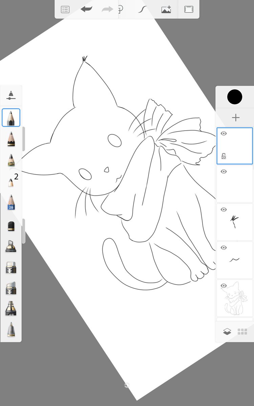Click the upper brush palette scrollbar
The image size is (254, 406).
pos(23,139)
